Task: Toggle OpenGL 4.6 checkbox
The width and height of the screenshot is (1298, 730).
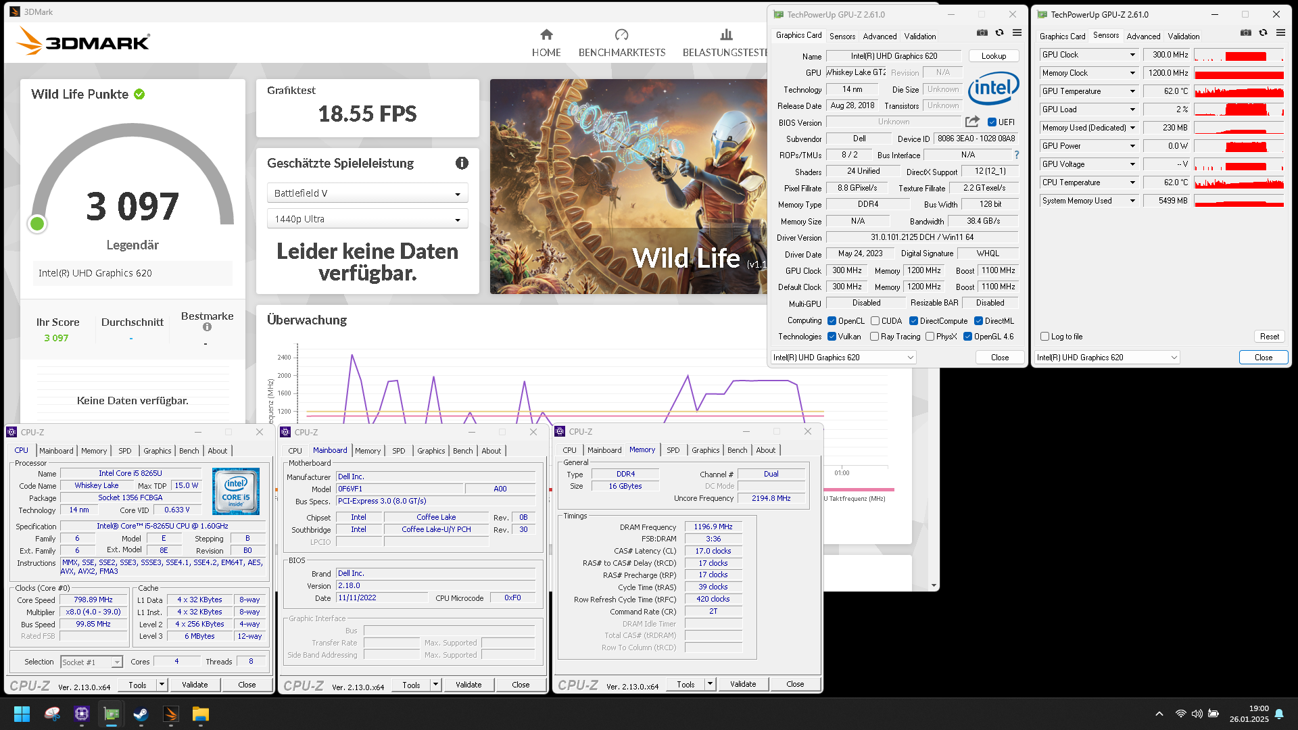Action: pos(967,337)
